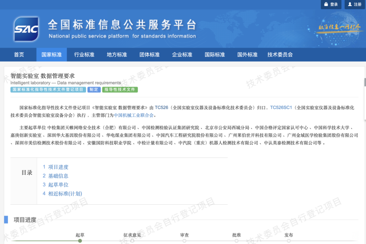366x244 pixels.
Task: Click the title 智能实验室 数据管理要求
Action: click(x=42, y=76)
